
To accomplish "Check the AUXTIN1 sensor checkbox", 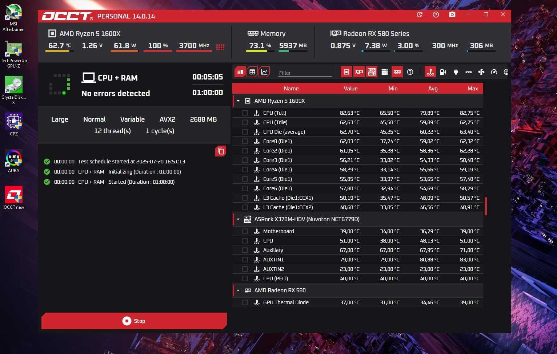I will (245, 260).
